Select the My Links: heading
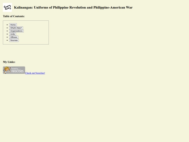Viewport: 189px width, 142px height. (x=9, y=62)
